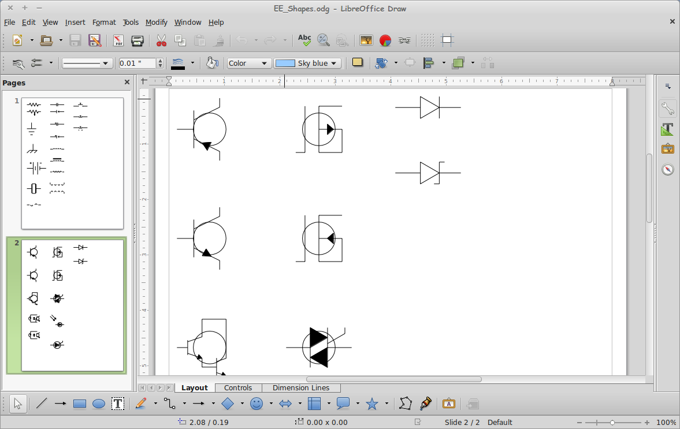Switch to the Dimension Lines tab

(x=301, y=388)
